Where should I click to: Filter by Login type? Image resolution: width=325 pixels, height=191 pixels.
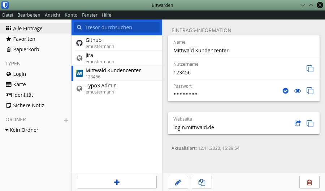[36, 74]
